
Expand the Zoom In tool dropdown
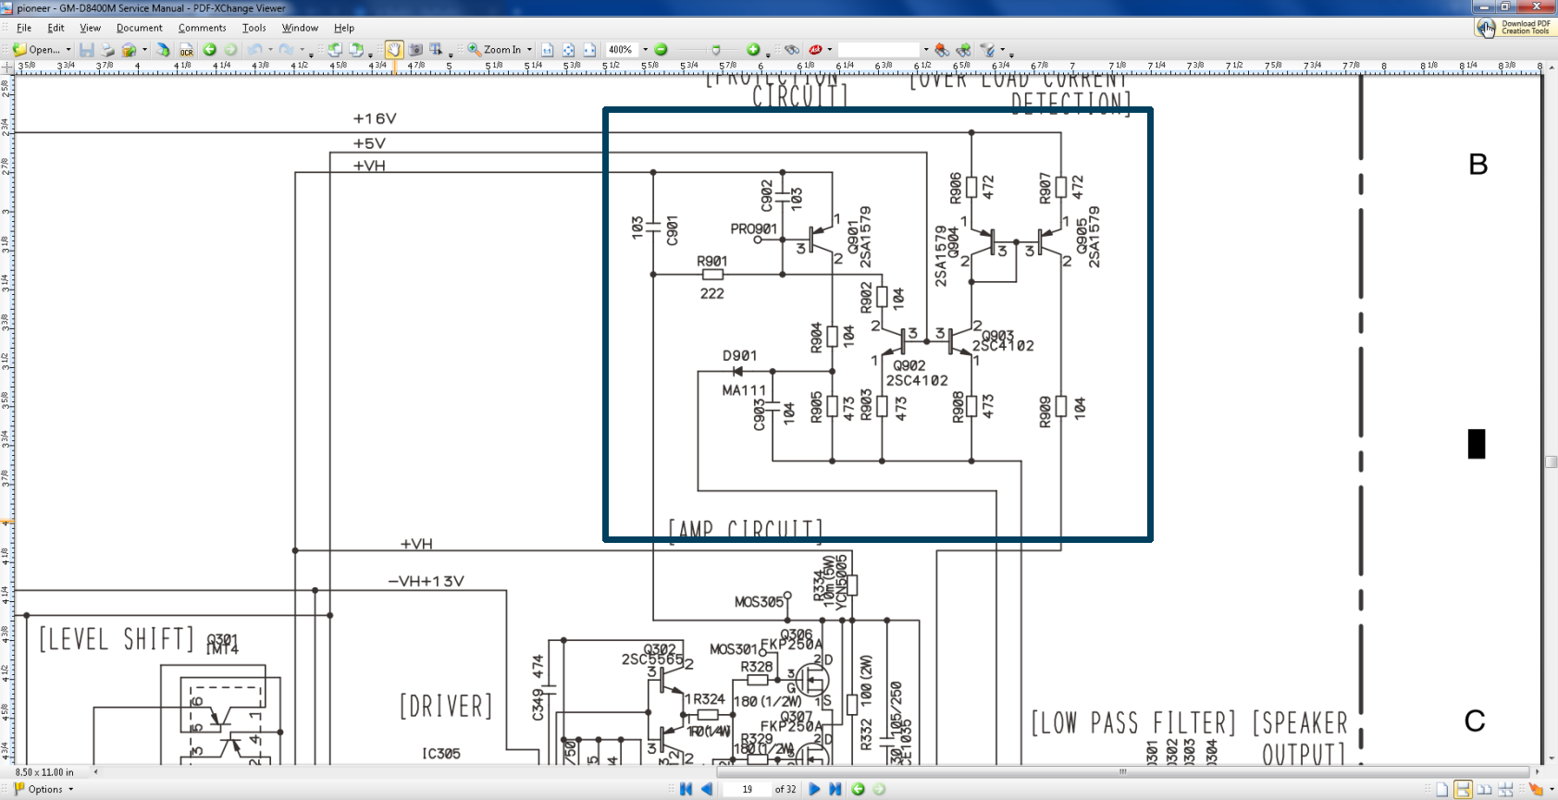529,50
